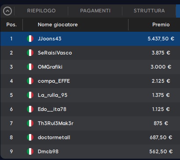
Task: Click the flag icon beside La_rulla_95
Action: (x=30, y=95)
